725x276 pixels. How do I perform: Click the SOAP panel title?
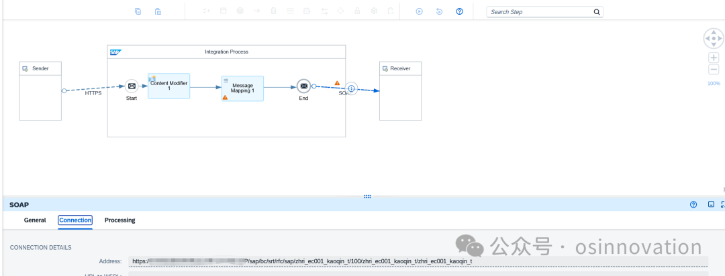[18, 204]
